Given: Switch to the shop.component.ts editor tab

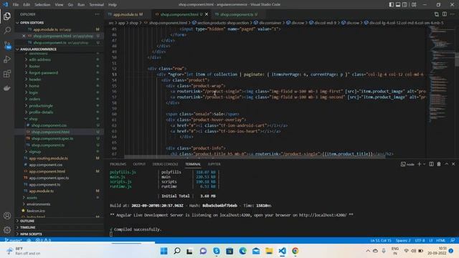Looking at the screenshot, I should [236, 14].
